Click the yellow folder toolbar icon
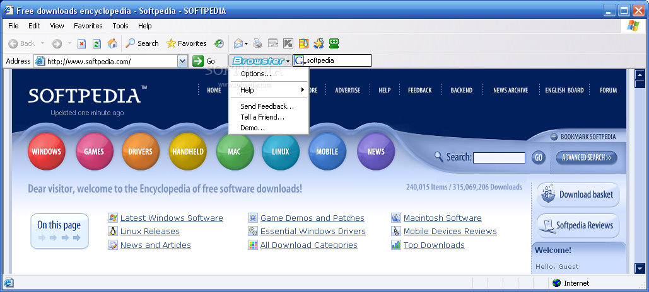 pyautogui.click(x=304, y=43)
